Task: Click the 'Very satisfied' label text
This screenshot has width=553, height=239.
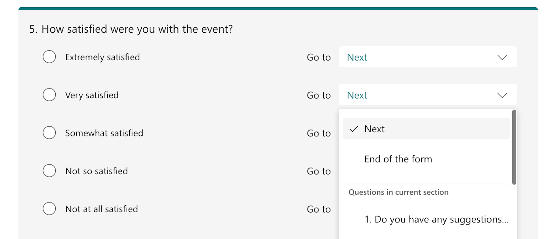Action: [x=92, y=95]
